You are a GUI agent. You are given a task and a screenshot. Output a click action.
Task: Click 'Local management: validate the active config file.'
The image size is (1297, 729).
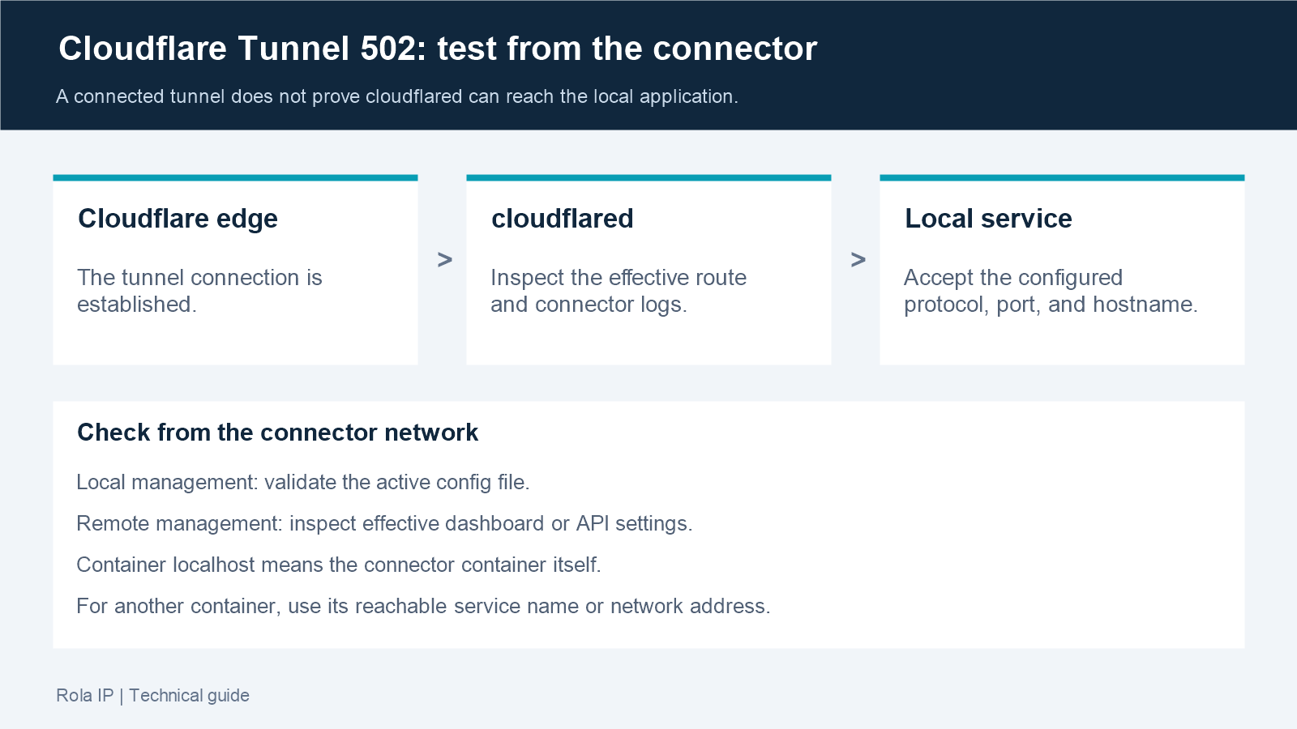point(303,483)
